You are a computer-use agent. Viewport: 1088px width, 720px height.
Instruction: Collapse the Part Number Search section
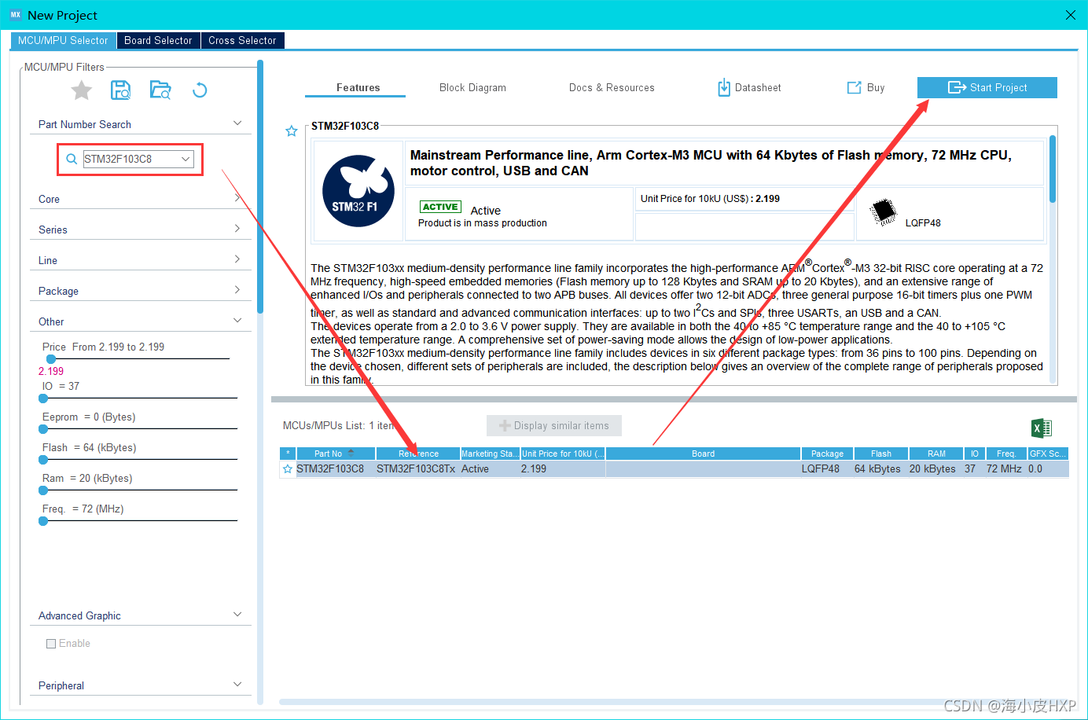(237, 123)
